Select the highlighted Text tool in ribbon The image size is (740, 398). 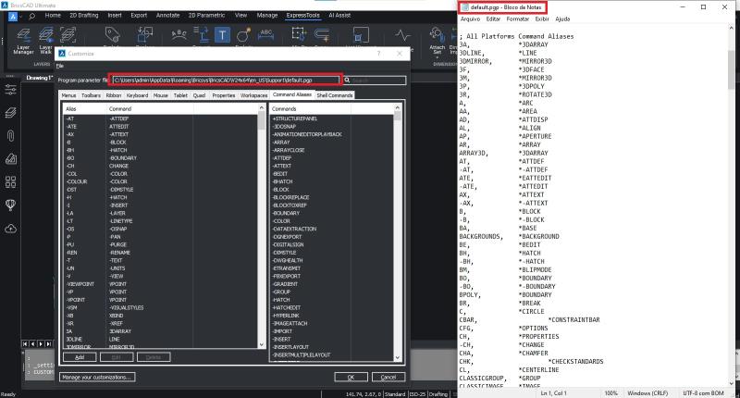click(x=223, y=35)
